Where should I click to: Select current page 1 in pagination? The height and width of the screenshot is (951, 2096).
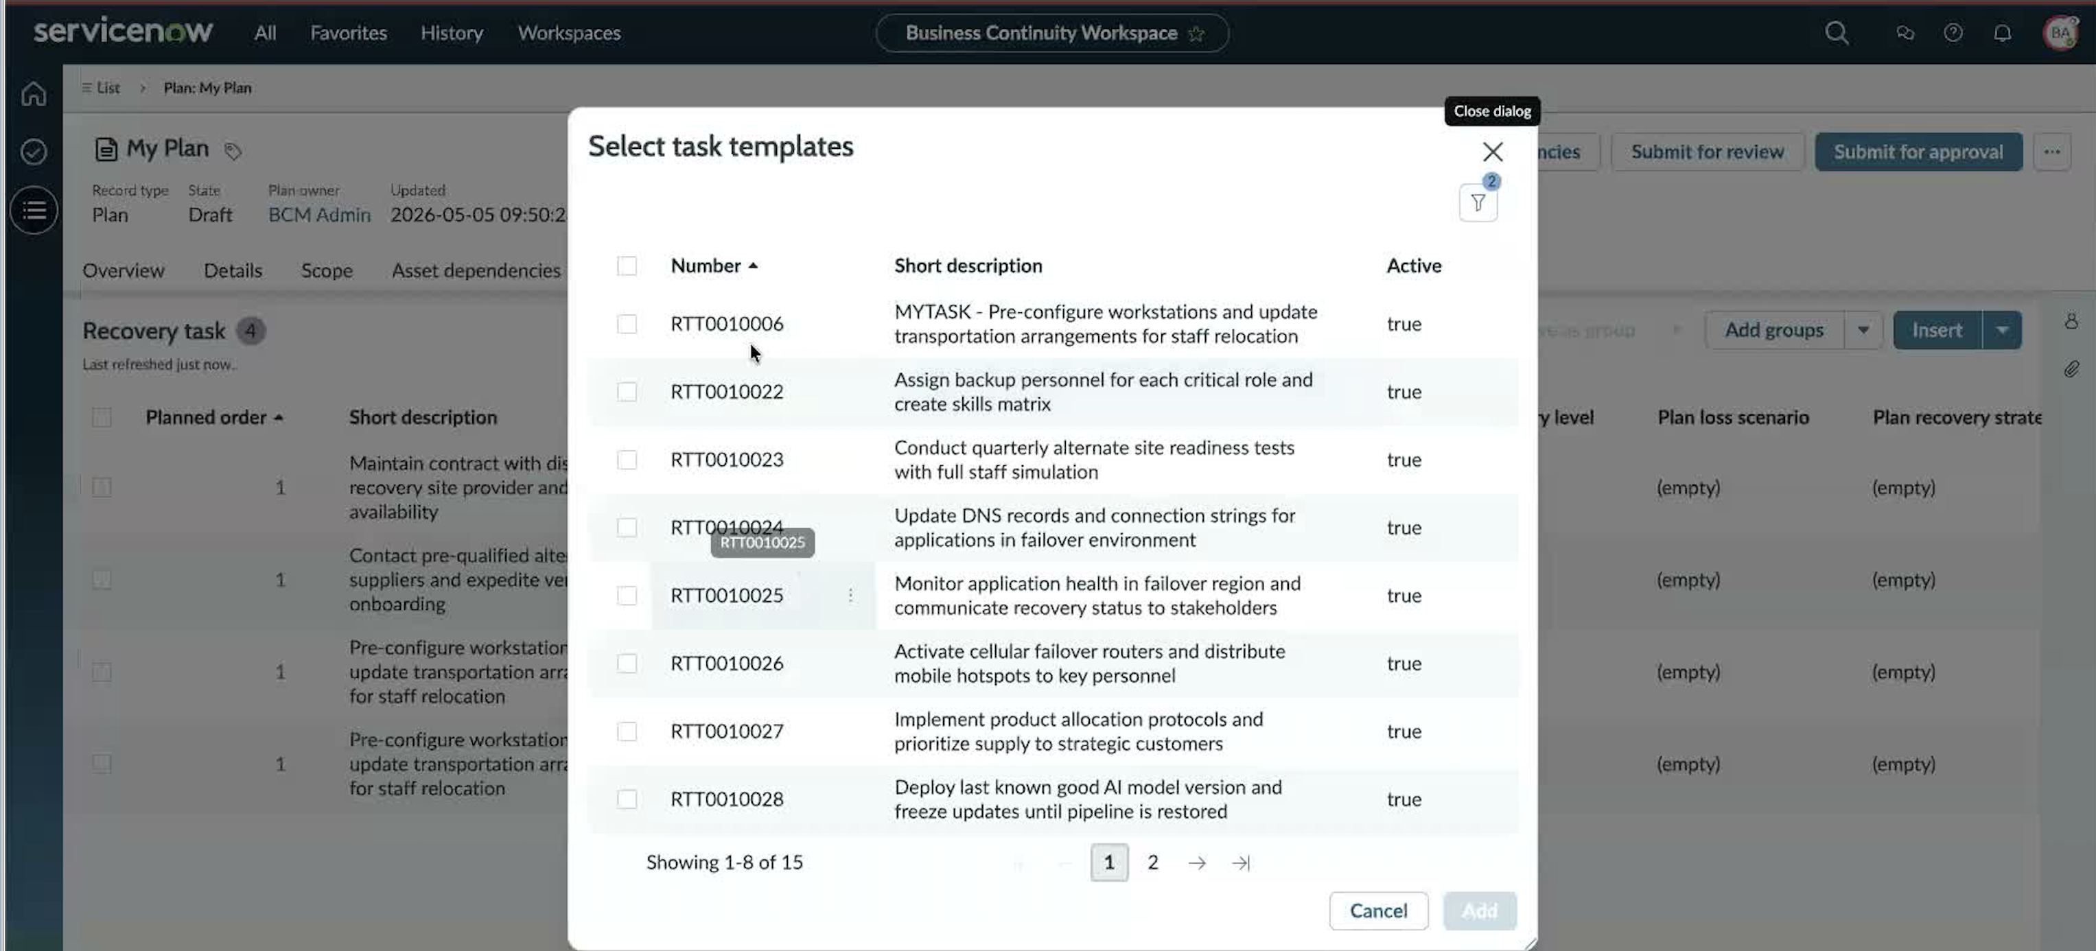pos(1108,862)
